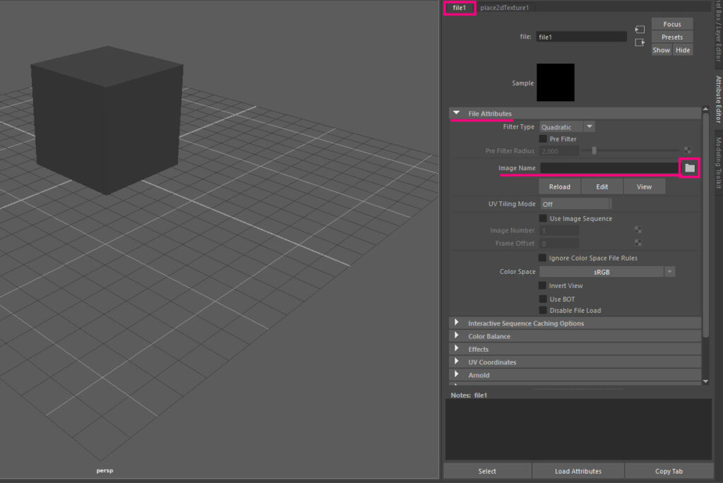Click the Focus button
The image size is (723, 483).
tap(672, 24)
